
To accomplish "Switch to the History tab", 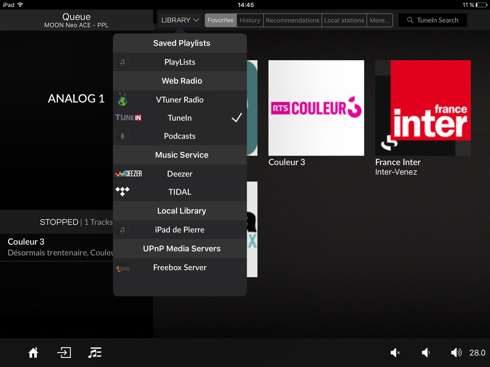I will point(250,20).
